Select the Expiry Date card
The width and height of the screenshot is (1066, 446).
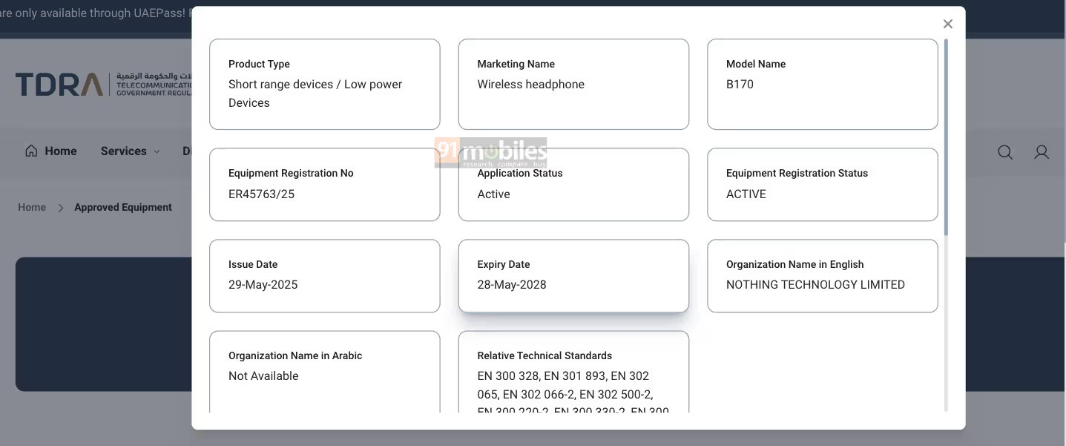coord(573,275)
